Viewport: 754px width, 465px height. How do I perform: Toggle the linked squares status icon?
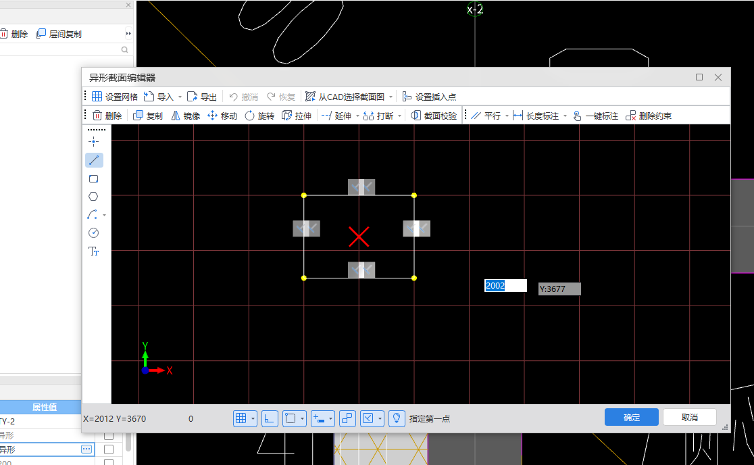tap(347, 418)
